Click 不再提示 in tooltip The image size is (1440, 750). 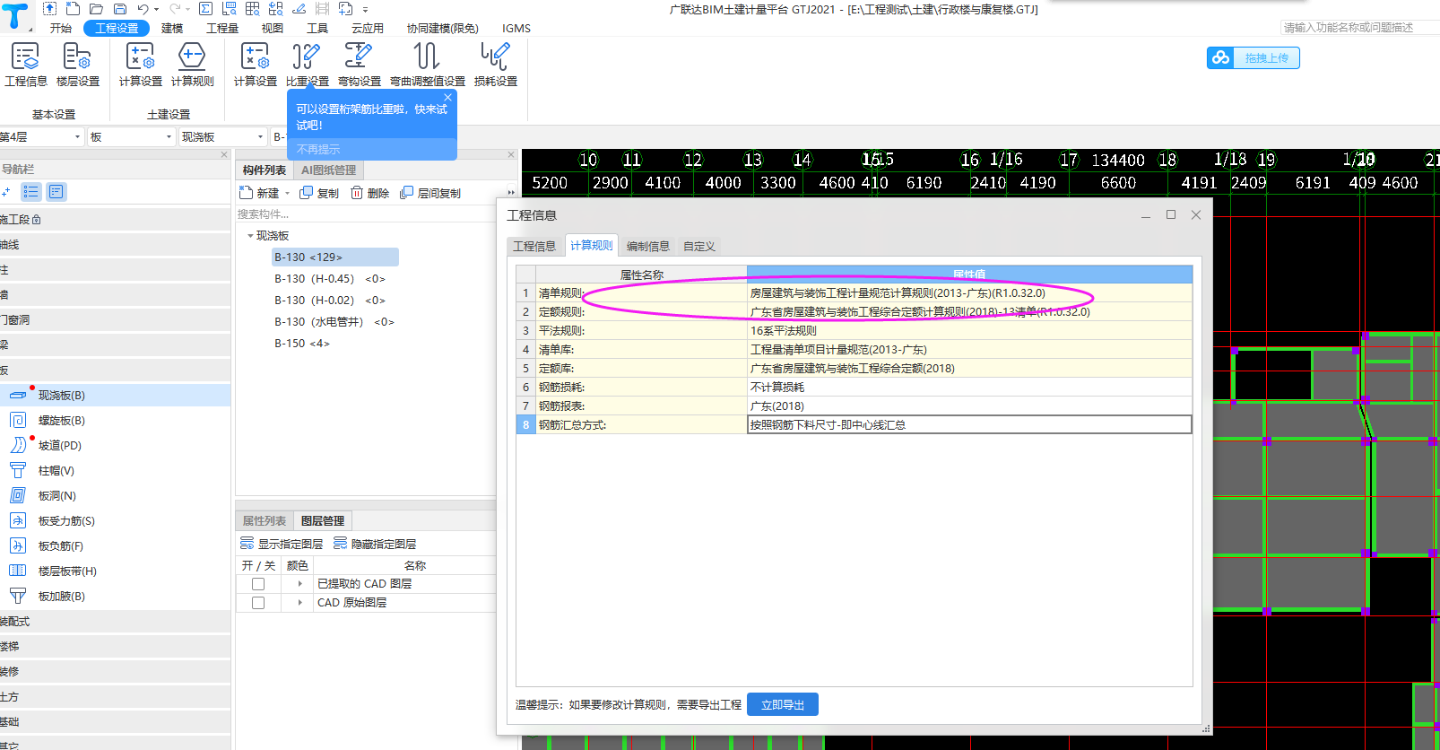pyautogui.click(x=318, y=150)
